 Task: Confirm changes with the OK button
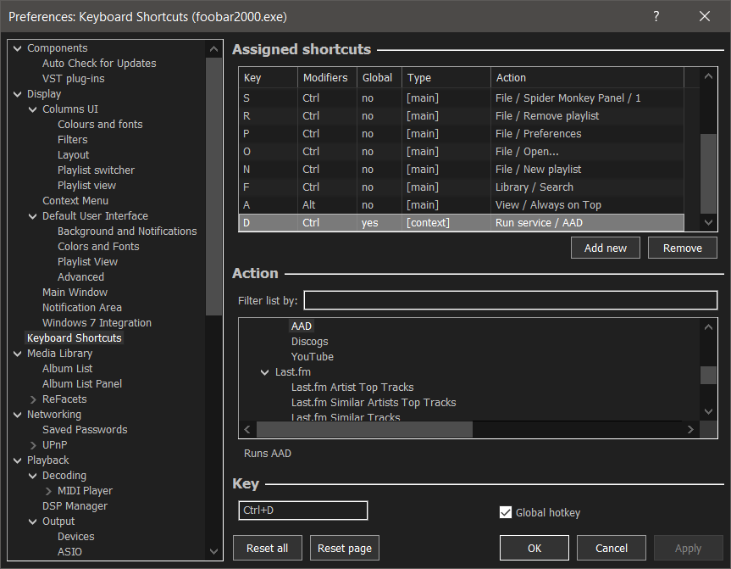coord(534,549)
